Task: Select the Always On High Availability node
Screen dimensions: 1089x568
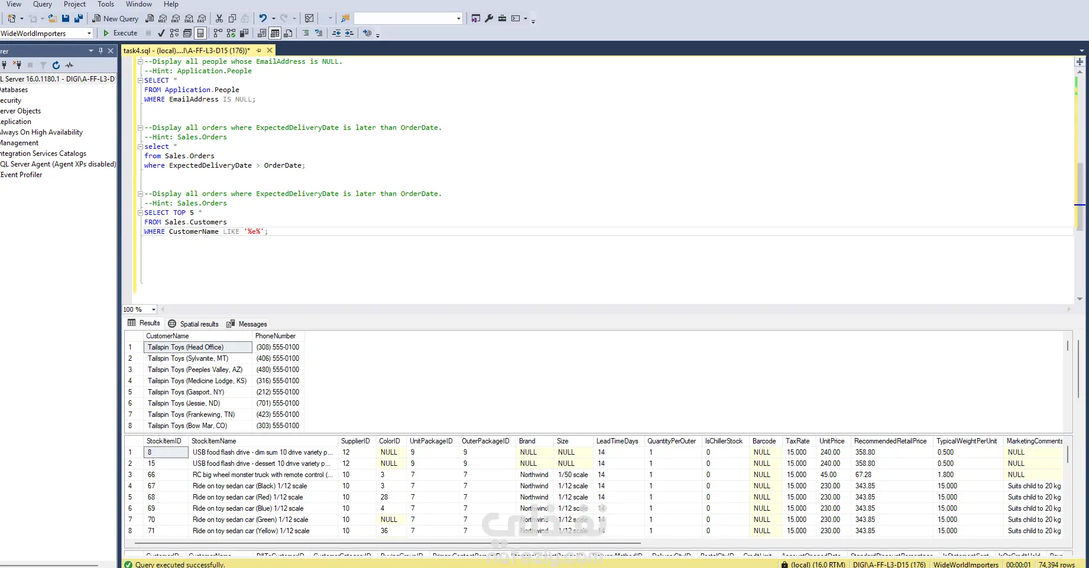Action: 41,132
